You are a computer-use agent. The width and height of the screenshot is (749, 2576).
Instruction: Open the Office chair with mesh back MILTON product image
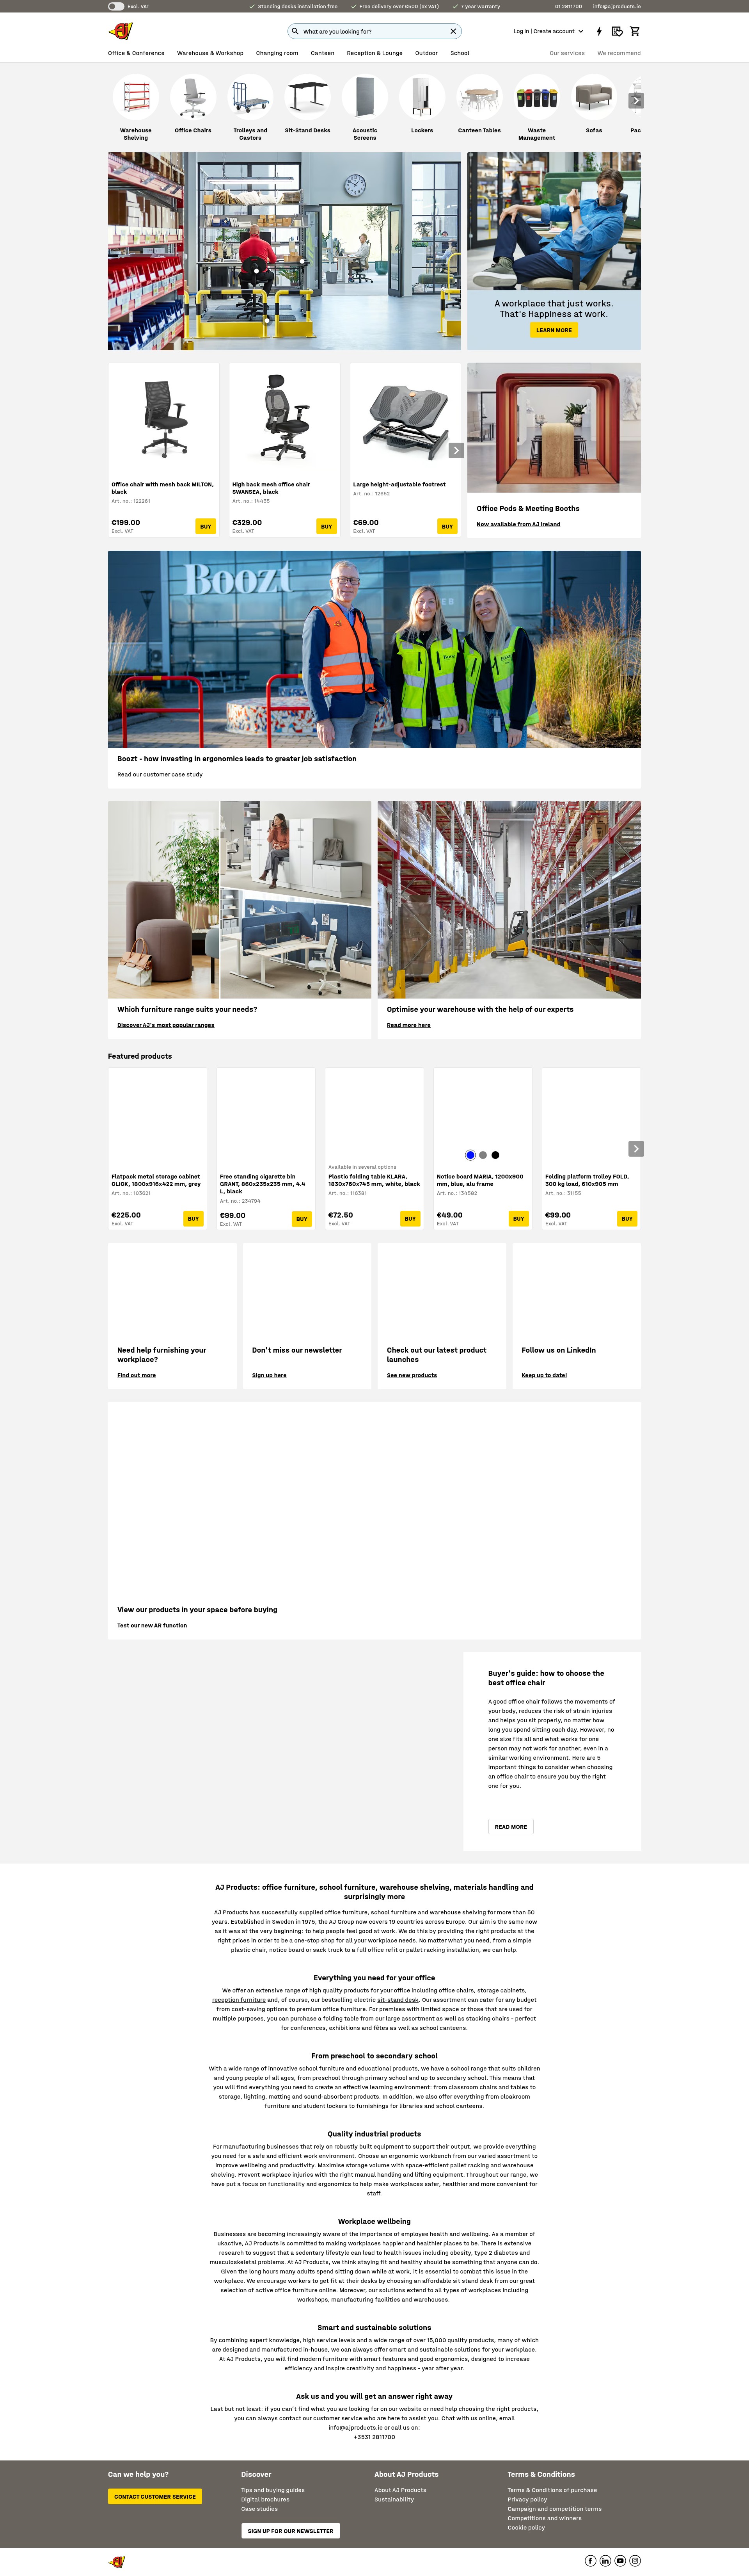pos(164,419)
